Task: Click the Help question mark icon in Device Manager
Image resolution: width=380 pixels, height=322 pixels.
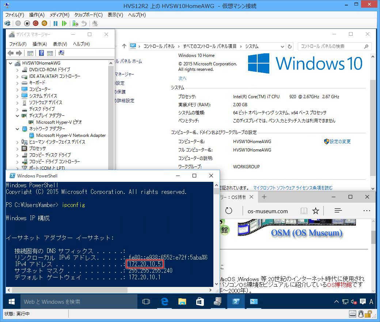Action: click(x=41, y=53)
